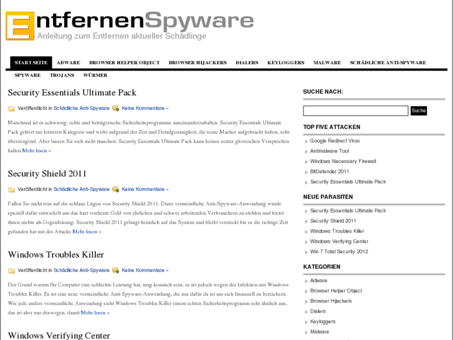Click folder icon under Security Shield 2011
This screenshot has height=340, width=453.
12,190
